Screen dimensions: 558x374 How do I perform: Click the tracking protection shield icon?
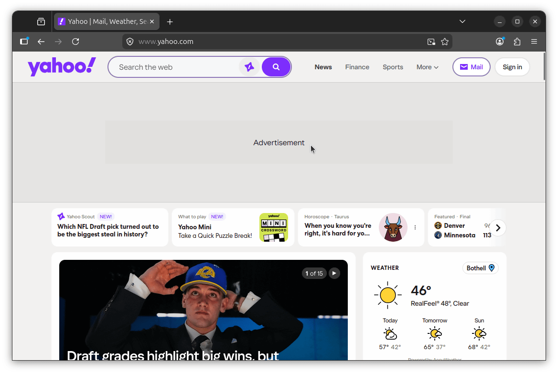130,42
